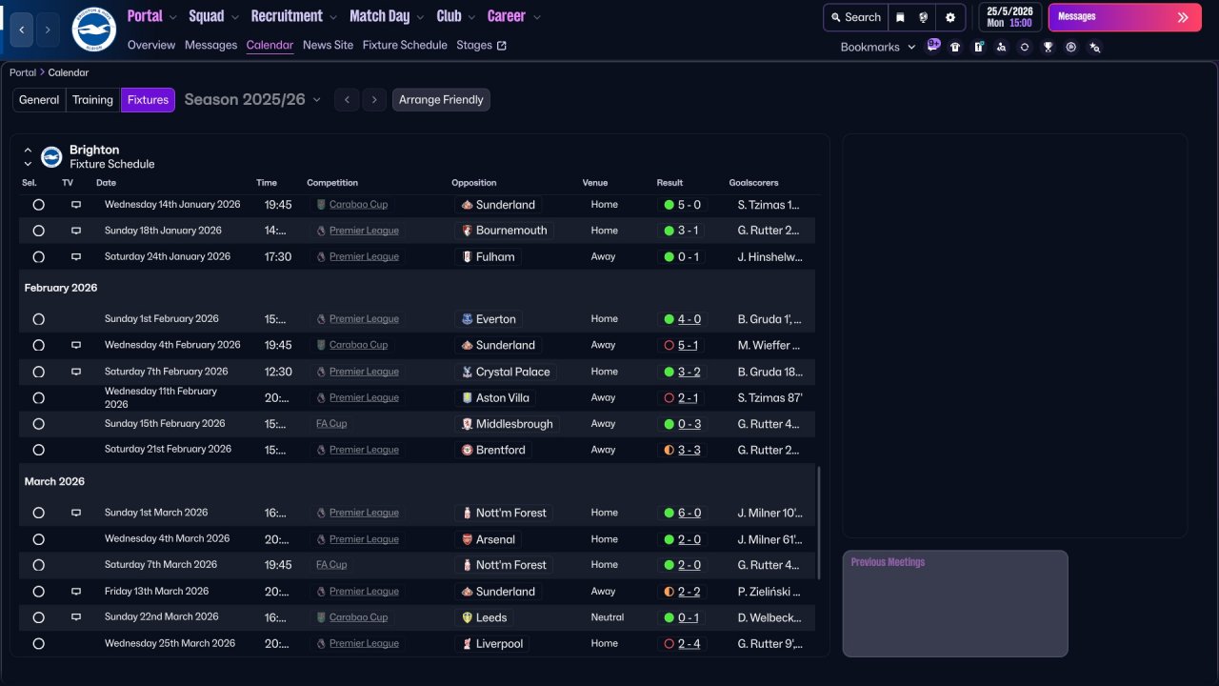Open the Recruitment dropdown menu
Image resolution: width=1219 pixels, height=686 pixels.
pyautogui.click(x=294, y=16)
